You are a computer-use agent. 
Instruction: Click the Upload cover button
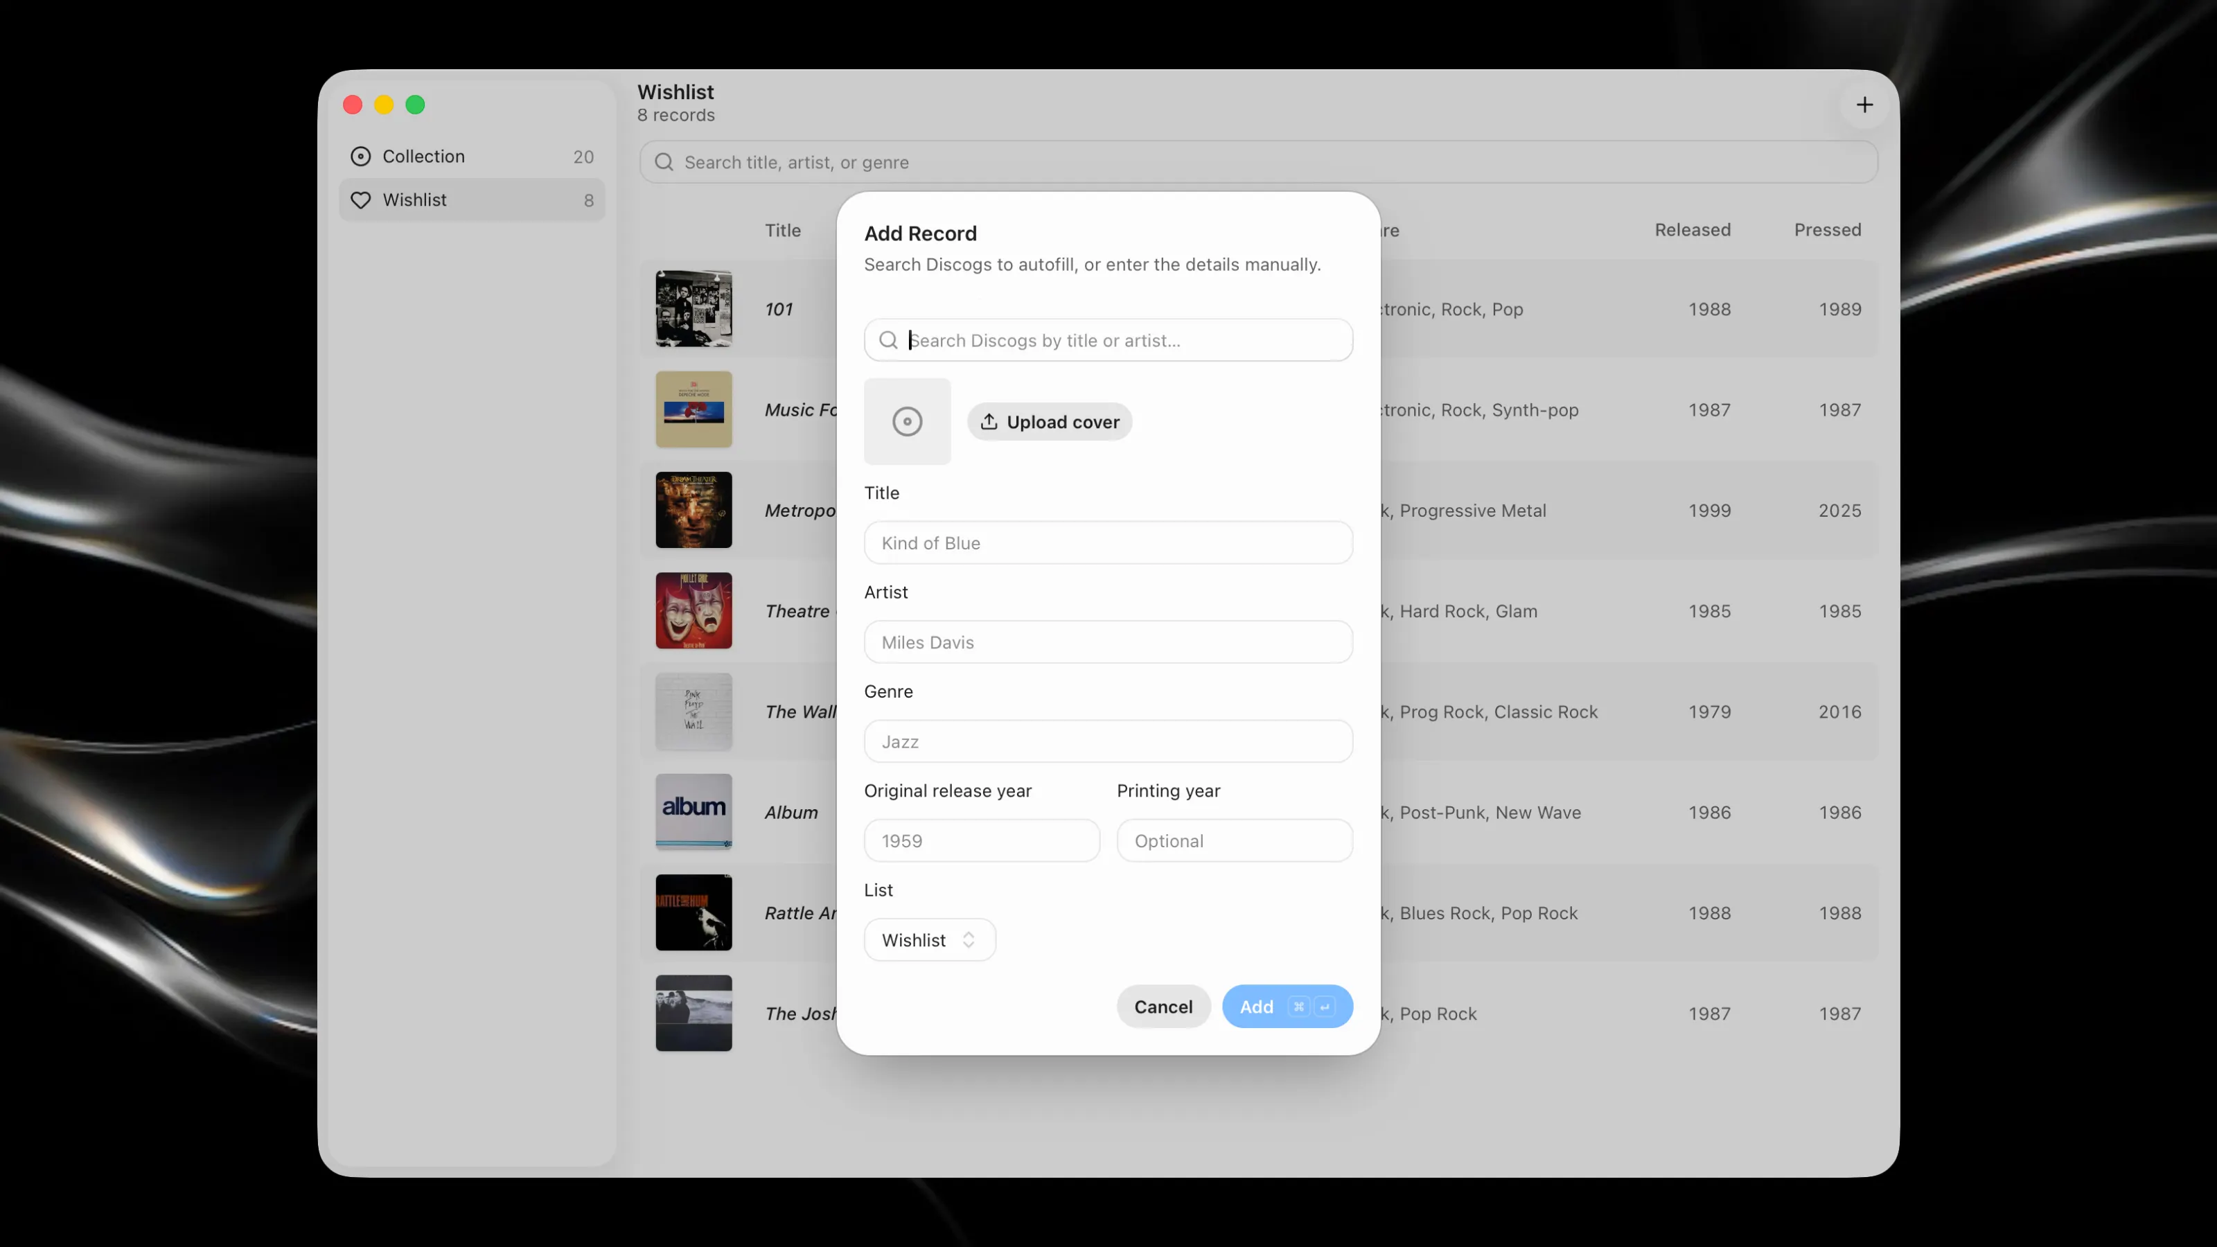tap(1049, 422)
